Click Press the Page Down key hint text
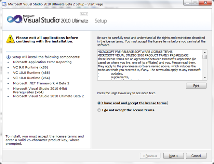 126,93
